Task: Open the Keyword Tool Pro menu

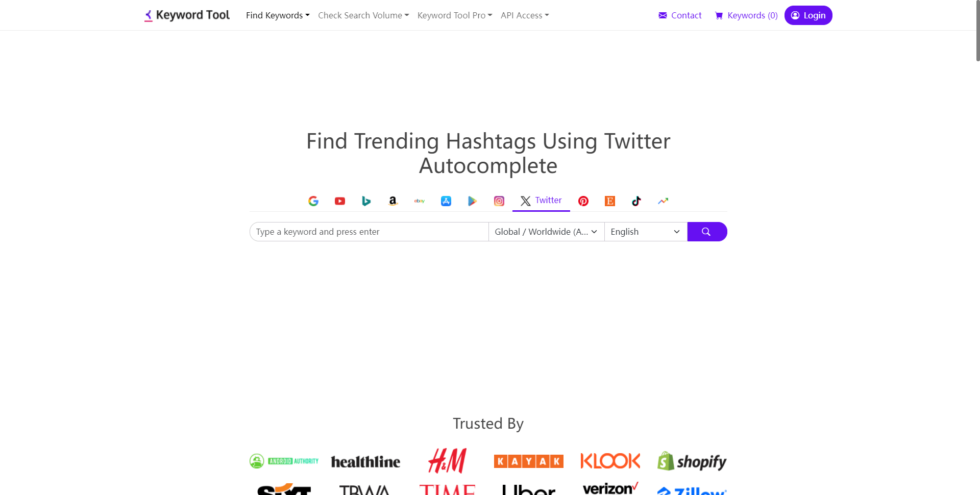Action: pyautogui.click(x=455, y=15)
